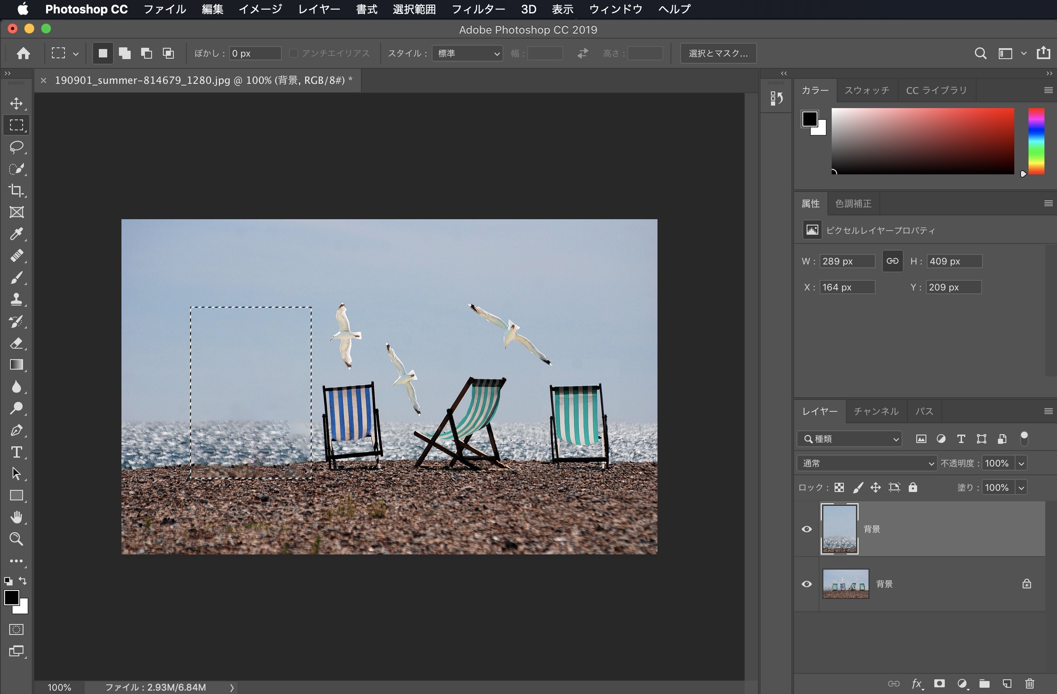Create a new layer with the panel icon

(1007, 684)
